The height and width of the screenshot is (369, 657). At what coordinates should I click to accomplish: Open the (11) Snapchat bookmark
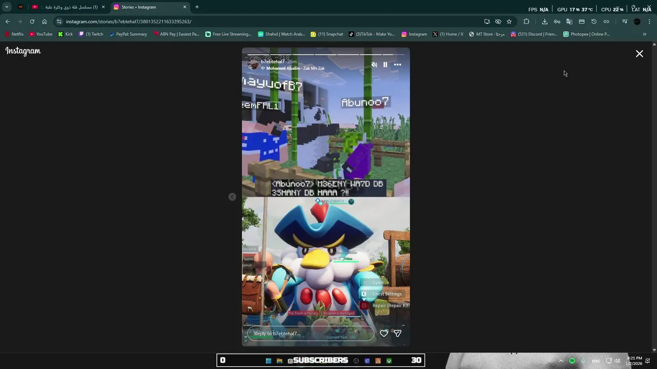coord(327,34)
